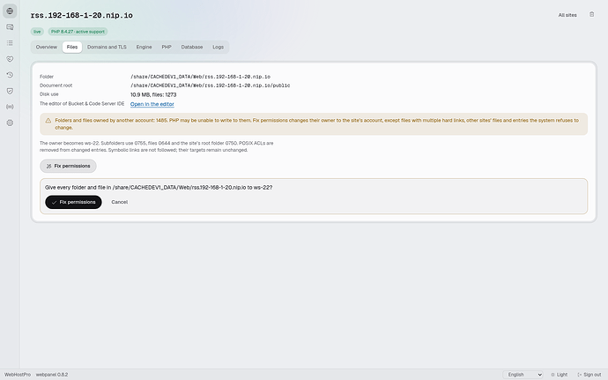Open the shield check security sidebar icon
This screenshot has width=608, height=380.
point(10,91)
